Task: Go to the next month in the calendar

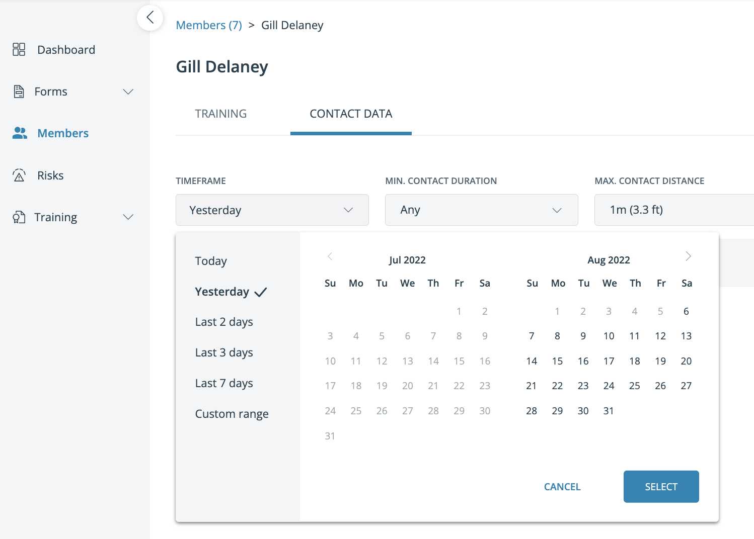Action: pos(688,256)
